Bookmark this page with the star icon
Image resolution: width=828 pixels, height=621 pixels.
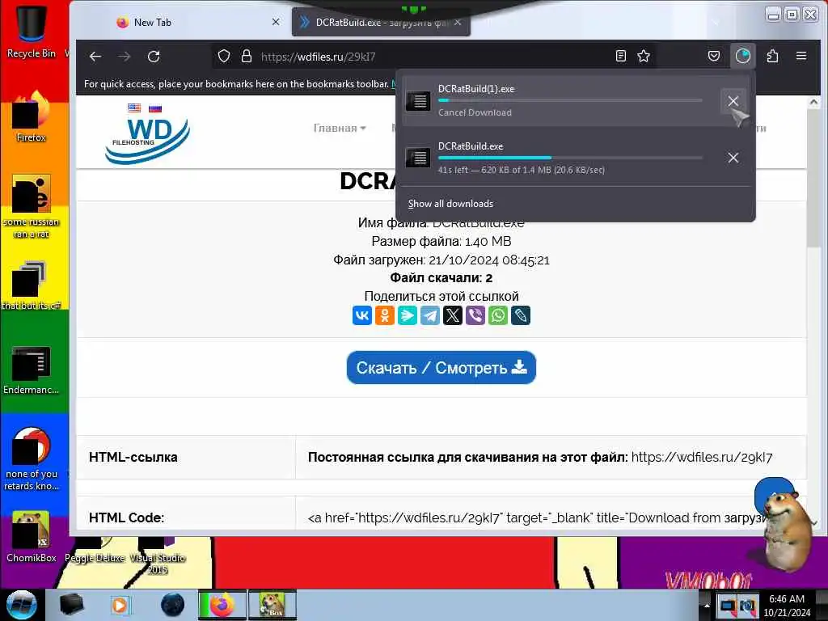643,56
